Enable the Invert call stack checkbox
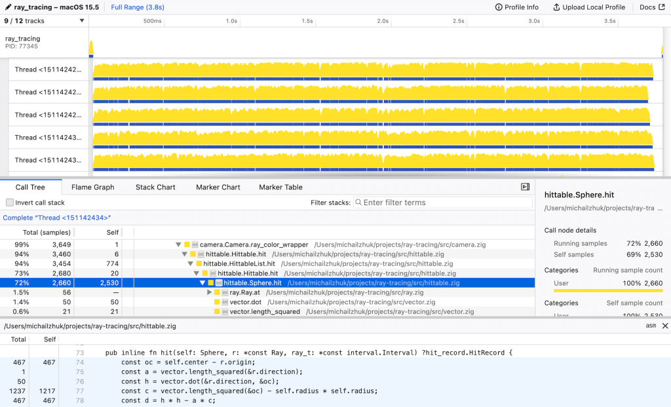This screenshot has height=407, width=671. point(10,203)
